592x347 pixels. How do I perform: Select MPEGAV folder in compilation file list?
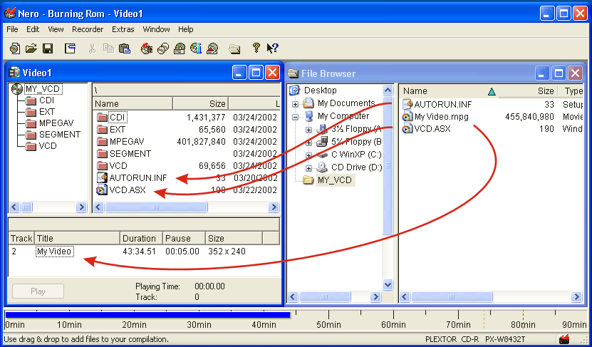[127, 142]
